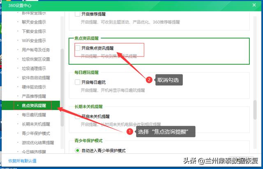Open 垃圾清理提示 sidebar item
The height and width of the screenshot is (169, 263).
pos(34,68)
